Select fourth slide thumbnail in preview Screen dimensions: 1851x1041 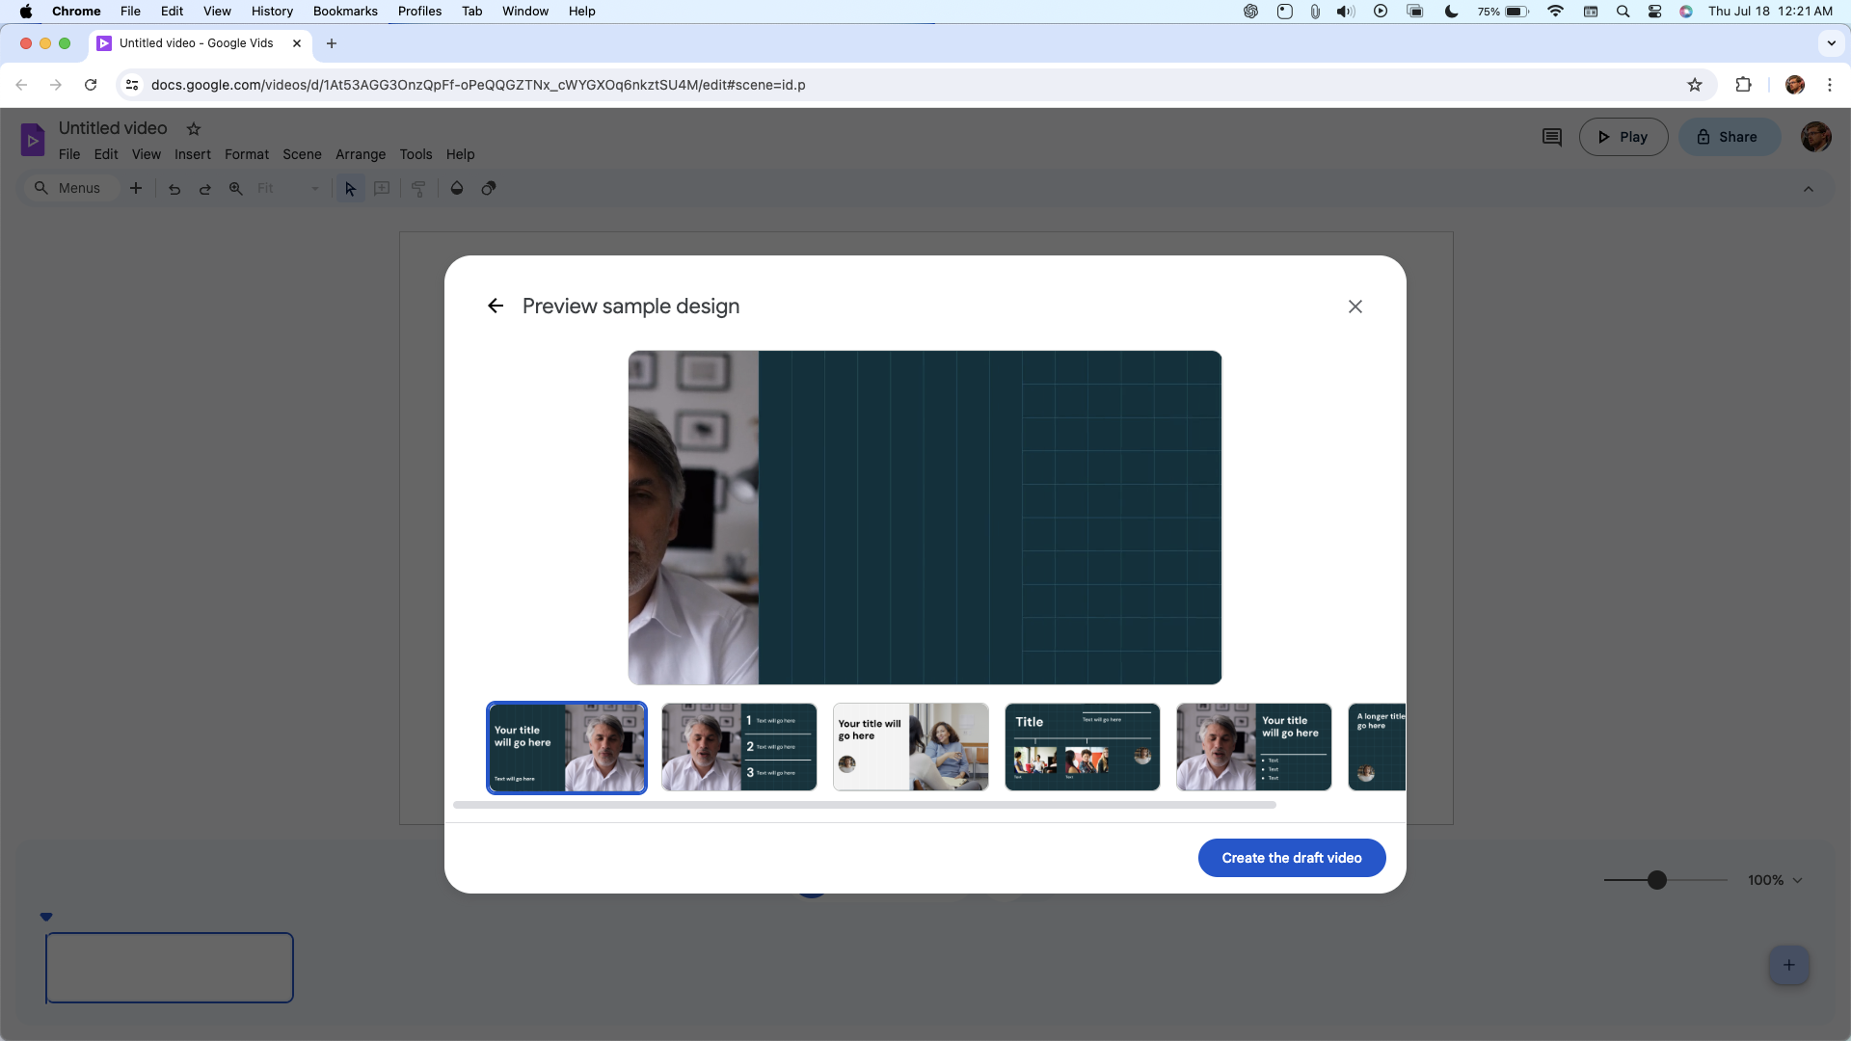tap(1082, 746)
